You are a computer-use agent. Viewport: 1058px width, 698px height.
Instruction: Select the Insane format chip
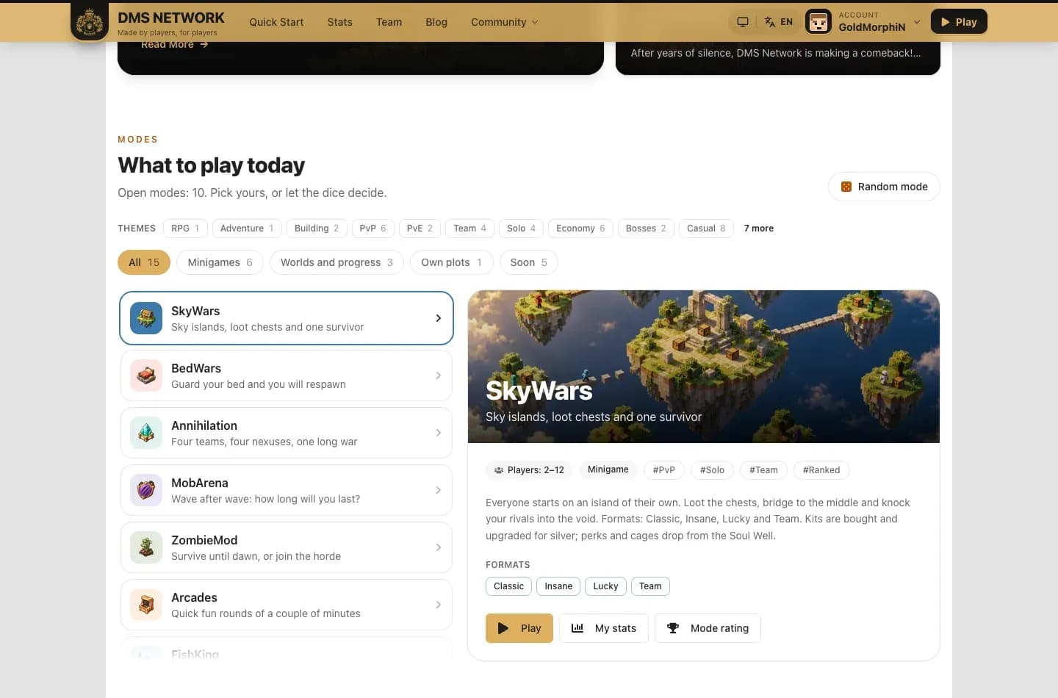(558, 586)
